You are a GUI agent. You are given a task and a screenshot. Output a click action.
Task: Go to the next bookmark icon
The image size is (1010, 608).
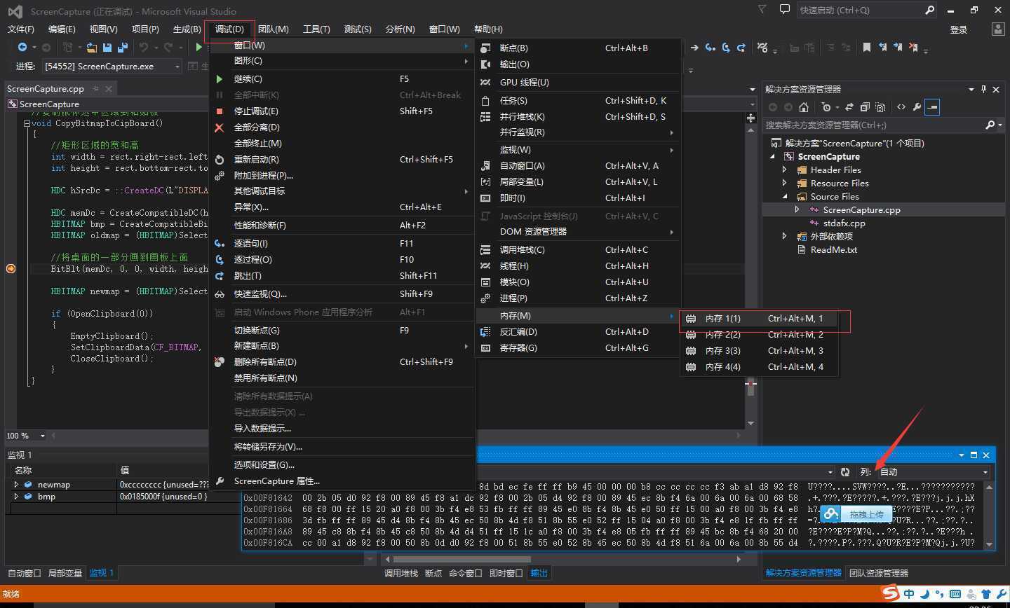tap(898, 48)
